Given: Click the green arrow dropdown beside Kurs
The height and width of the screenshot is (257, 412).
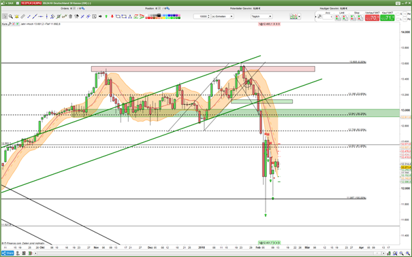Looking at the screenshot, I should tap(17, 24).
